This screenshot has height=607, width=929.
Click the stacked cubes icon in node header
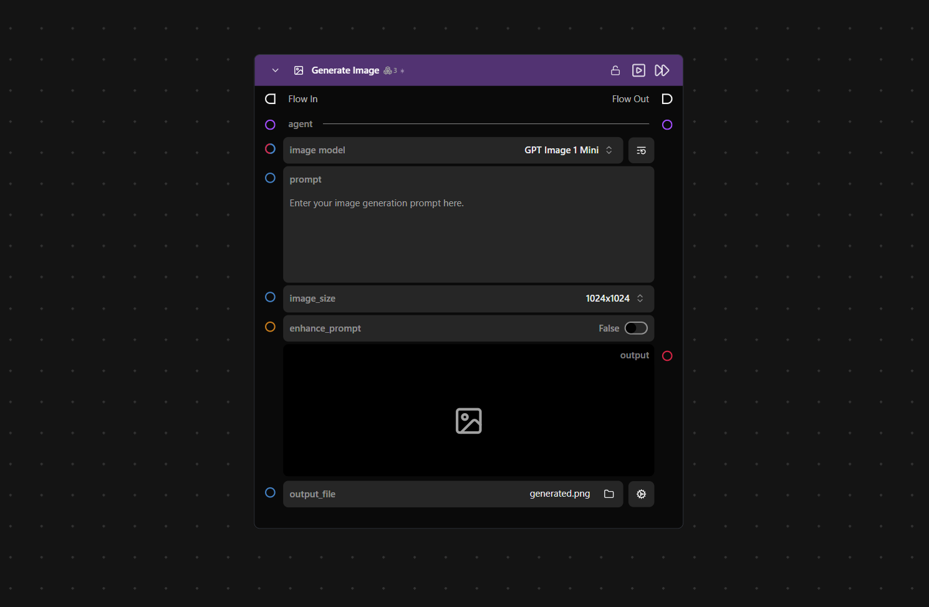click(x=388, y=70)
